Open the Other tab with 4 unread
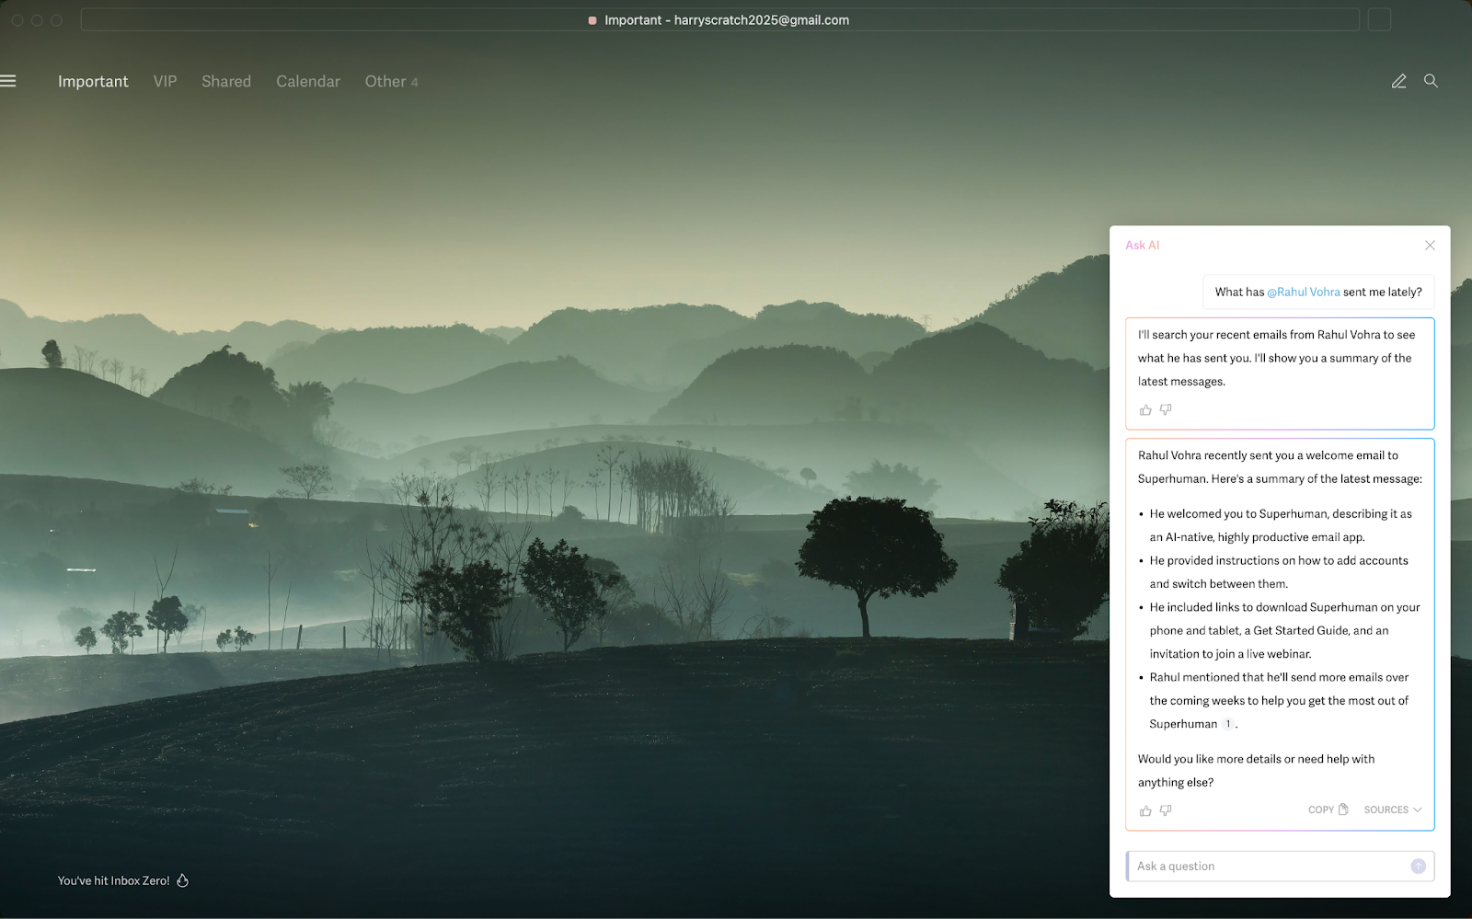The image size is (1472, 919). [391, 82]
